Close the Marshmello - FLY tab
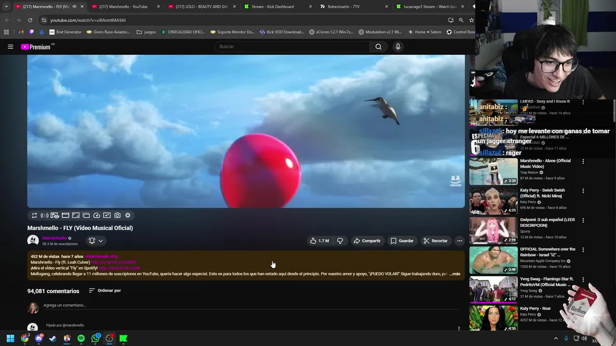 [x=82, y=7]
